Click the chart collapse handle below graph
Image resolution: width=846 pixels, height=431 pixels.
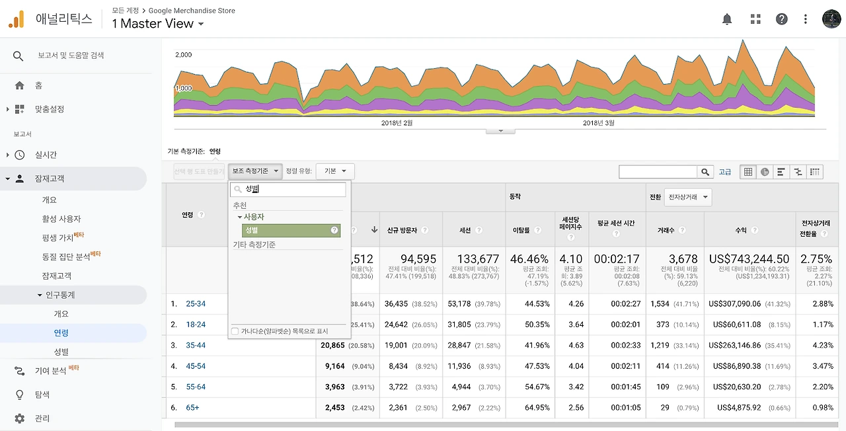point(500,131)
